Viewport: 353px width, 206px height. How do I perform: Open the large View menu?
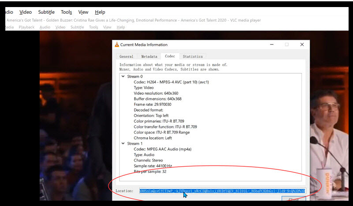pyautogui.click(x=83, y=12)
